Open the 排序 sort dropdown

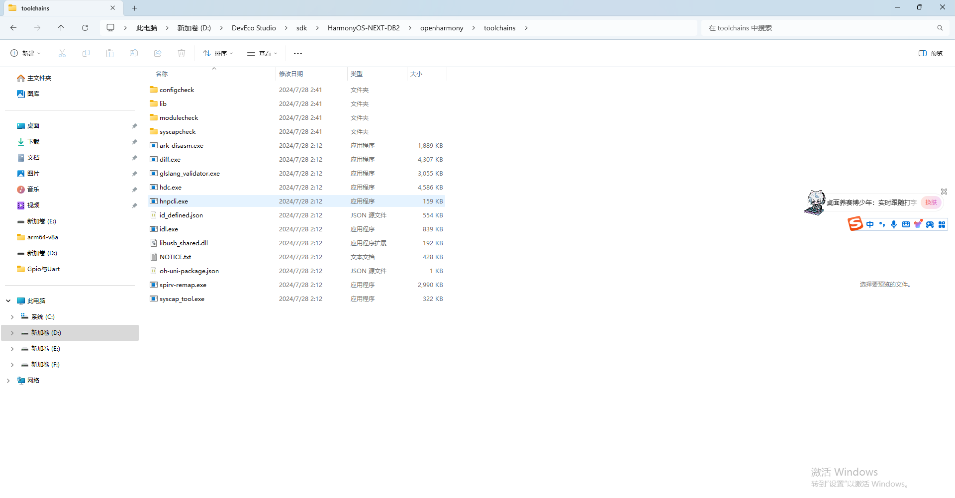[217, 53]
